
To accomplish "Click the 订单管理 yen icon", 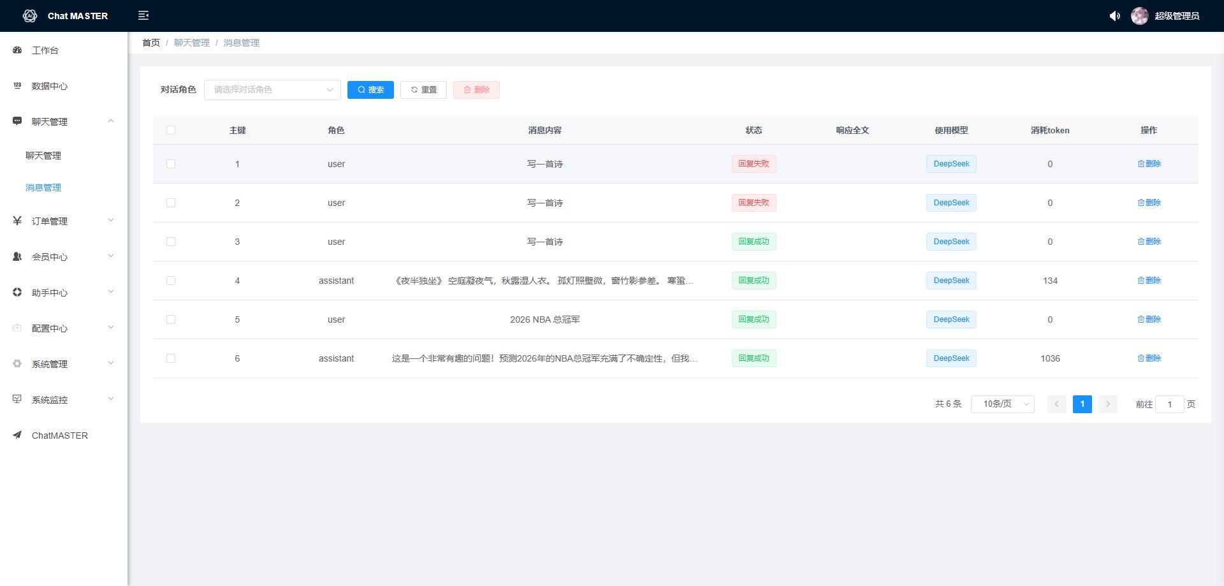I will [17, 221].
